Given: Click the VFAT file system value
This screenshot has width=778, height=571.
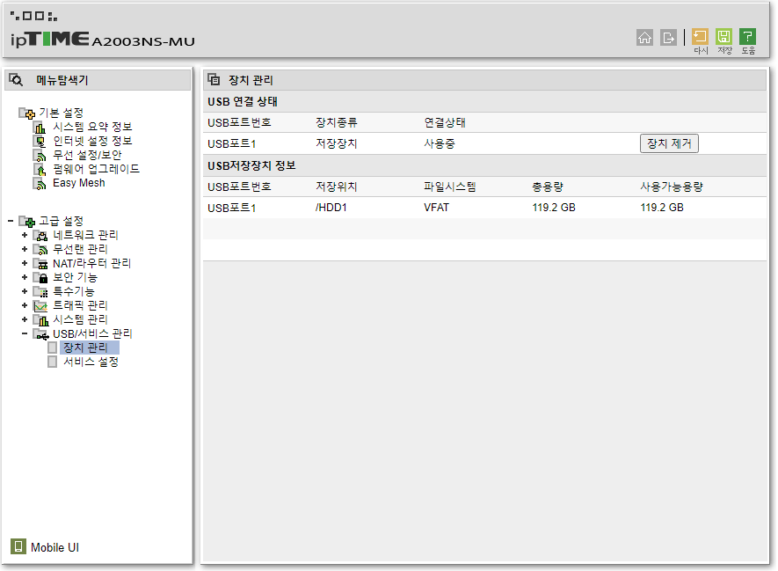Looking at the screenshot, I should pos(436,208).
